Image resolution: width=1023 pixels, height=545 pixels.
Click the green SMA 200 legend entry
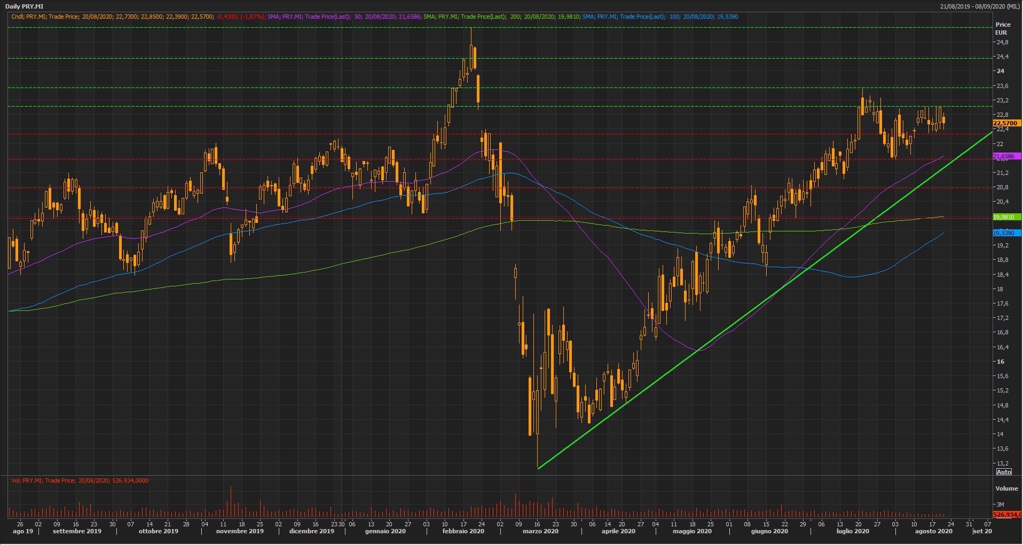point(502,17)
